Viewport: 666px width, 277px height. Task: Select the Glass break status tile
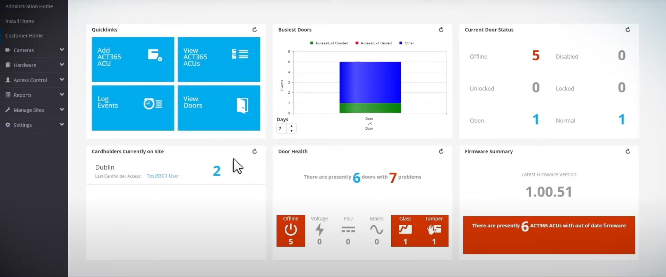[405, 231]
